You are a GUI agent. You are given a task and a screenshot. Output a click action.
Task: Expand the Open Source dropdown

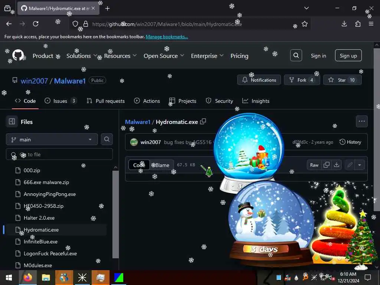click(x=164, y=56)
